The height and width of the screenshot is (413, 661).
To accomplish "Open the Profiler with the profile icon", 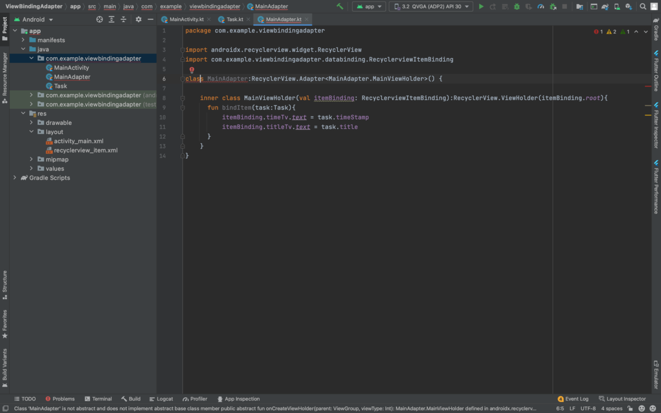I will (x=541, y=6).
